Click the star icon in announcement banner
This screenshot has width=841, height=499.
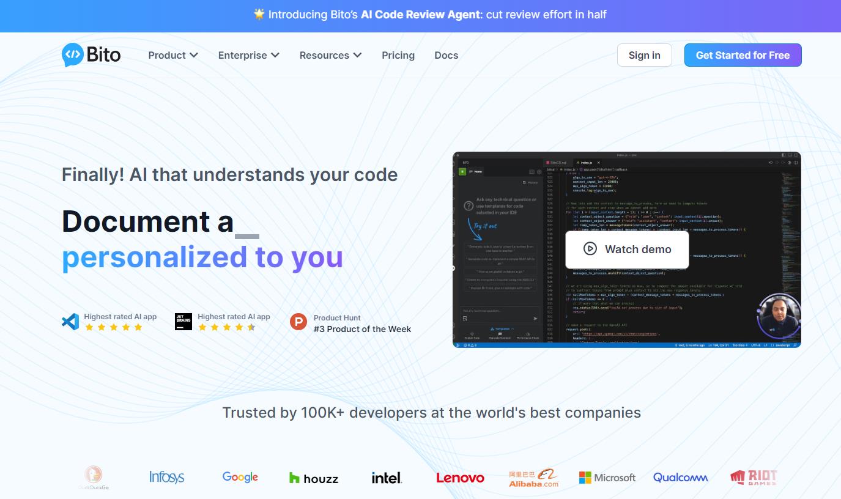click(259, 13)
